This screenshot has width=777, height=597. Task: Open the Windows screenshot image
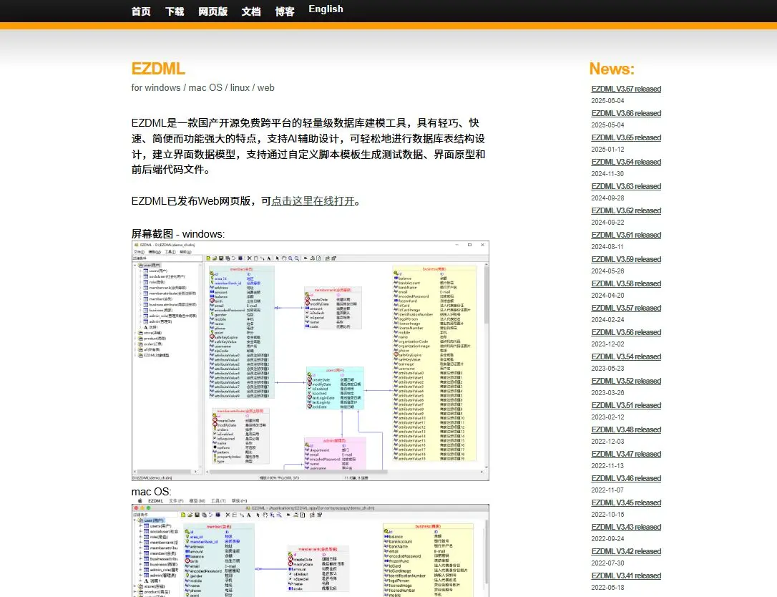(x=311, y=361)
